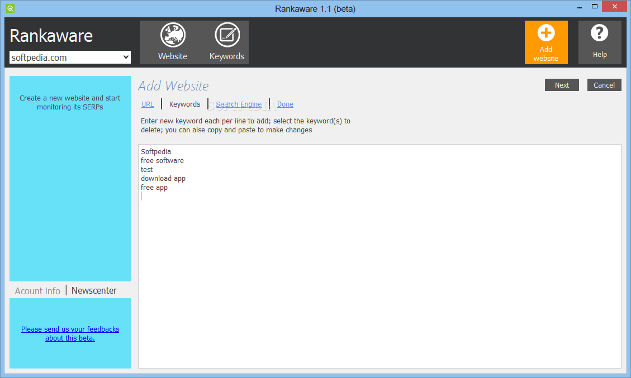Switch to the Newscenter tab
This screenshot has width=631, height=378.
pos(94,290)
